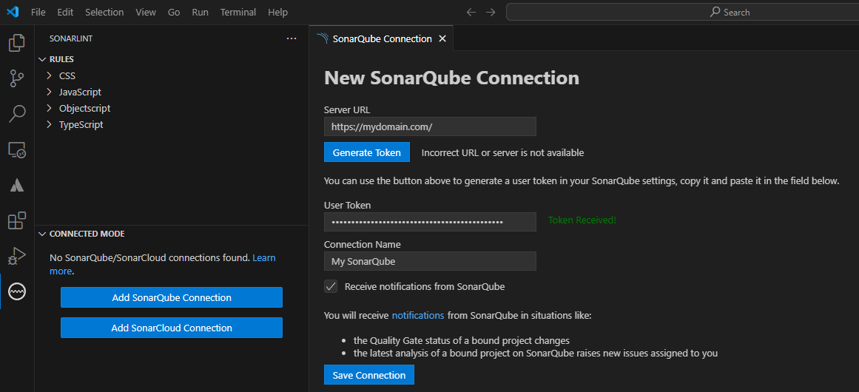Click Add SonarQube Connection button
This screenshot has height=392, width=859.
pyautogui.click(x=172, y=298)
